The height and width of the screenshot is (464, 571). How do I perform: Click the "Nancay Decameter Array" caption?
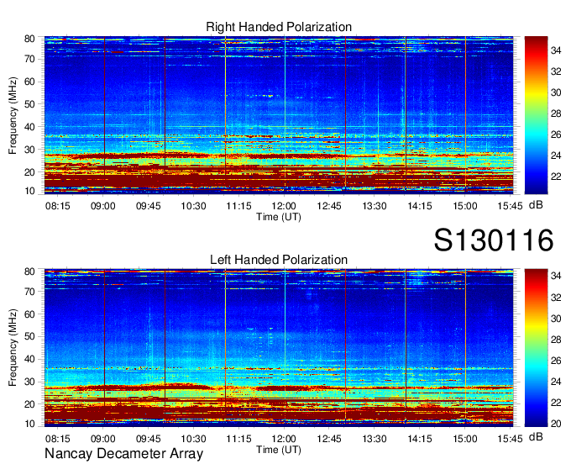[x=123, y=454]
